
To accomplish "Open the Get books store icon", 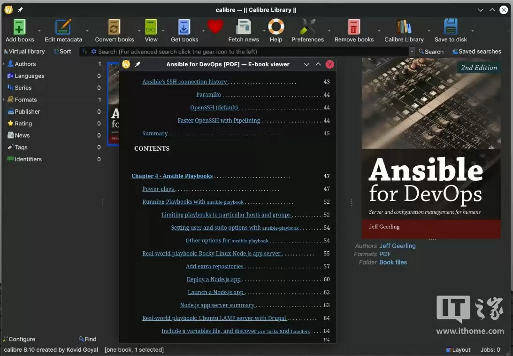I will 184,27.
